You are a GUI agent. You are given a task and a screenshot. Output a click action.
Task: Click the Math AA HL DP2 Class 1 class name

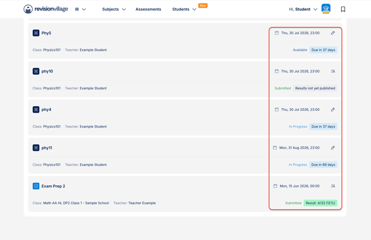point(76,203)
